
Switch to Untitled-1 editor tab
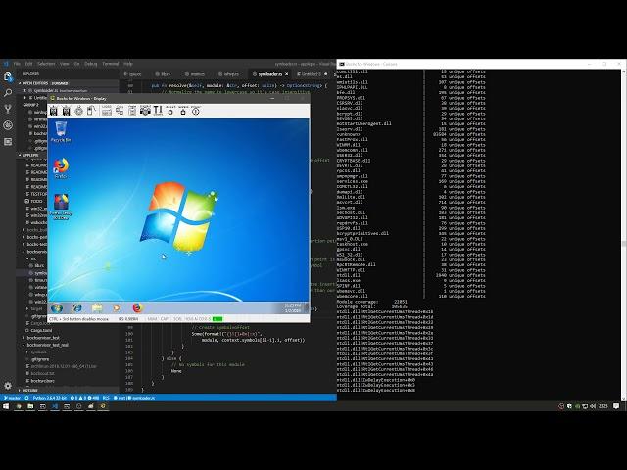click(312, 74)
